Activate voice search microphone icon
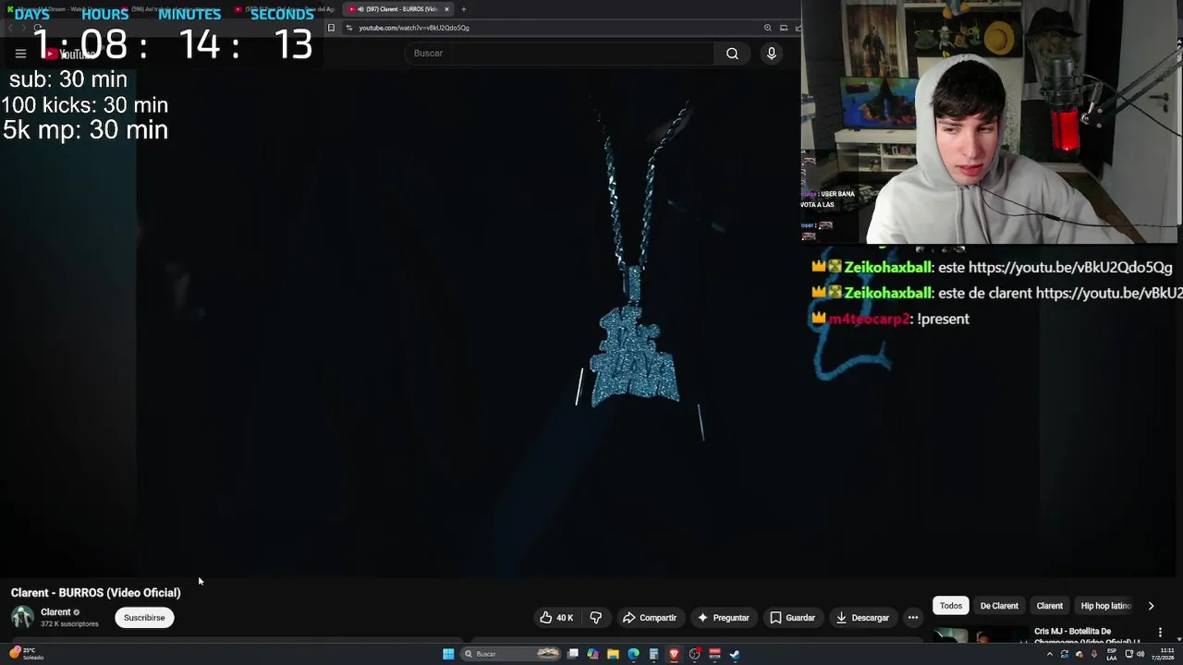Viewport: 1183px width, 665px height. pos(772,54)
